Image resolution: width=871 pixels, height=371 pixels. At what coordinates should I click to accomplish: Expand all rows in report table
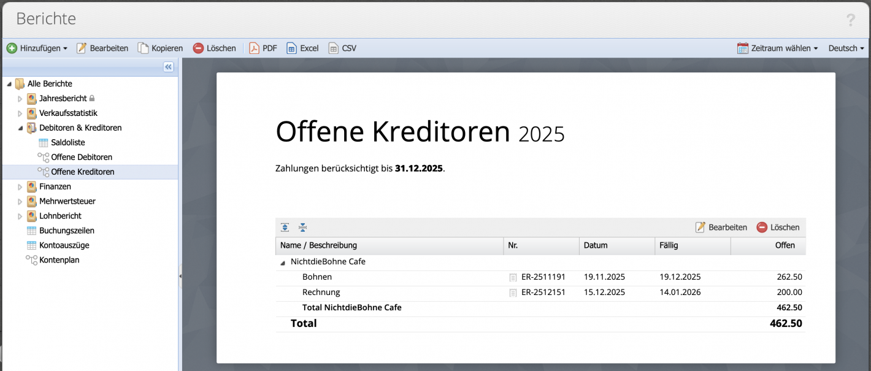[285, 228]
